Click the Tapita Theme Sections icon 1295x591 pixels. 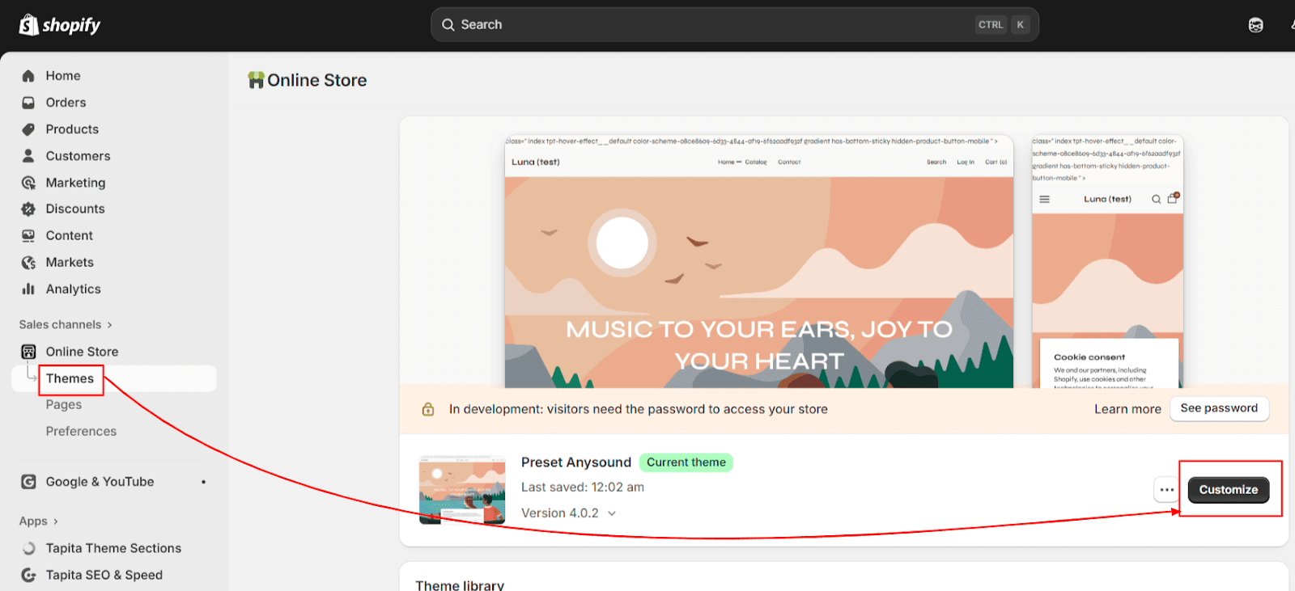pos(28,548)
